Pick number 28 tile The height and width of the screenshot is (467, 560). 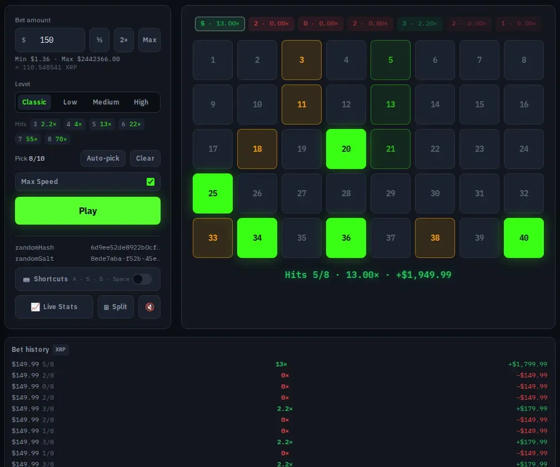(x=346, y=193)
